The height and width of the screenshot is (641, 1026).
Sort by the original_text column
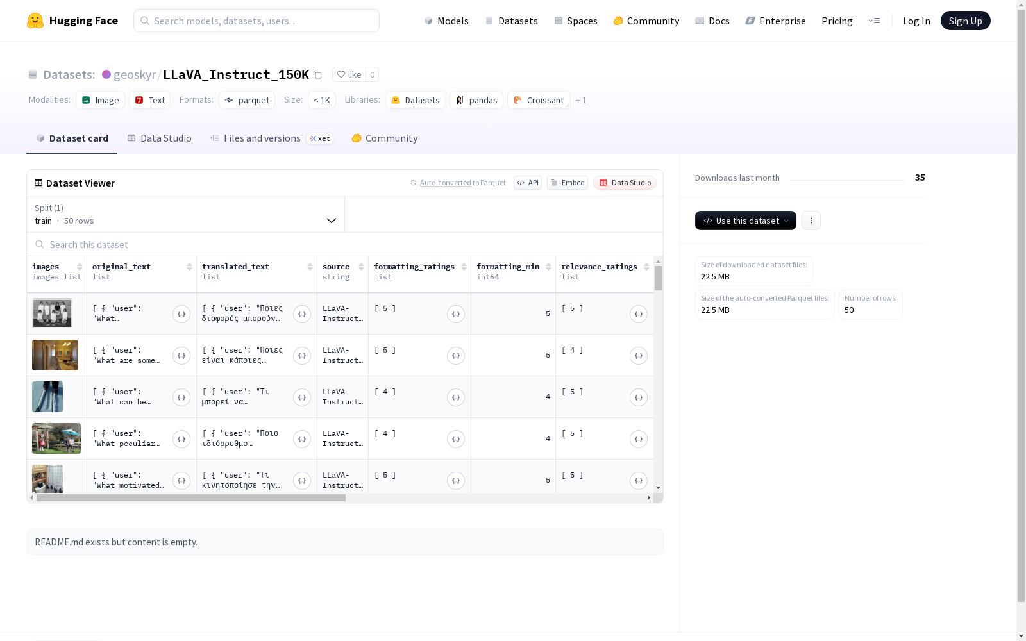tap(189, 267)
